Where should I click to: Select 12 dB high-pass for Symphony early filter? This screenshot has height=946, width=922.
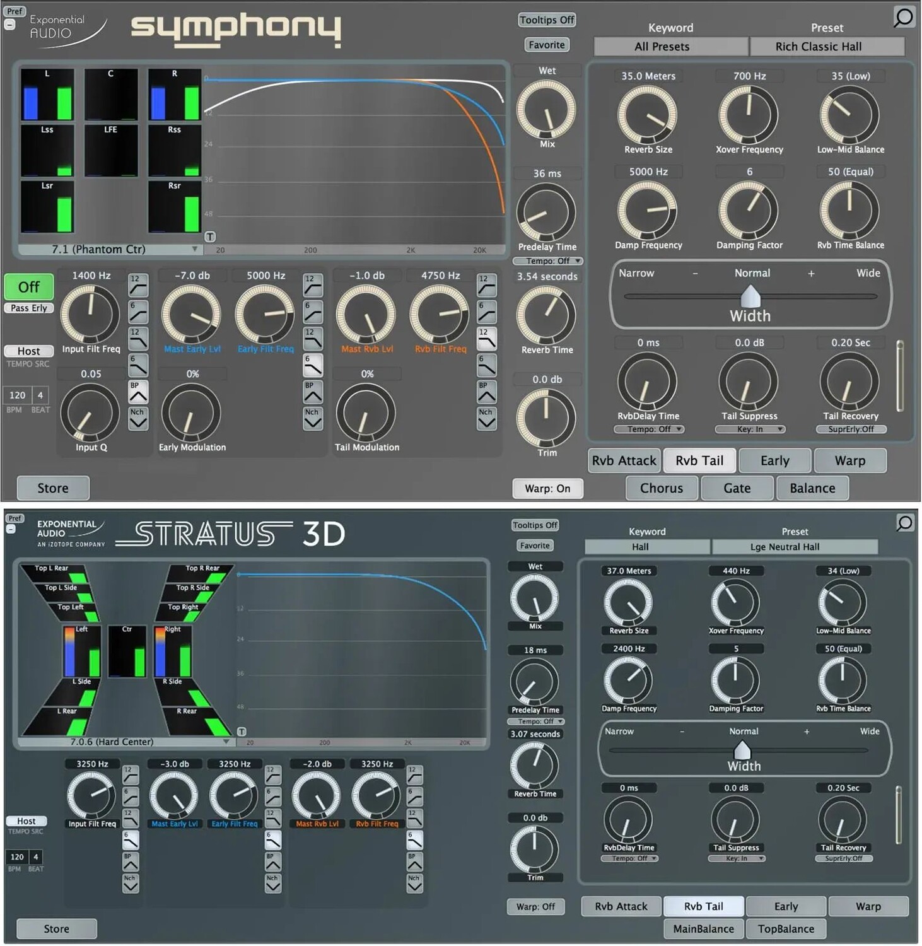[x=312, y=285]
